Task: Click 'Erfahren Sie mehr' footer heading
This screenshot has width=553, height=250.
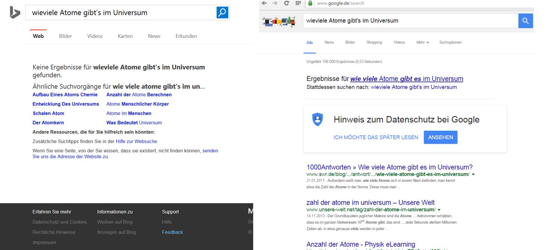Action: 52,212
